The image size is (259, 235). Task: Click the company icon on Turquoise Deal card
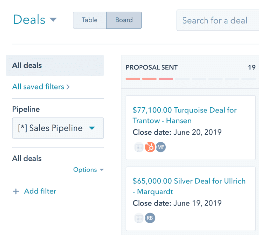tap(139, 147)
